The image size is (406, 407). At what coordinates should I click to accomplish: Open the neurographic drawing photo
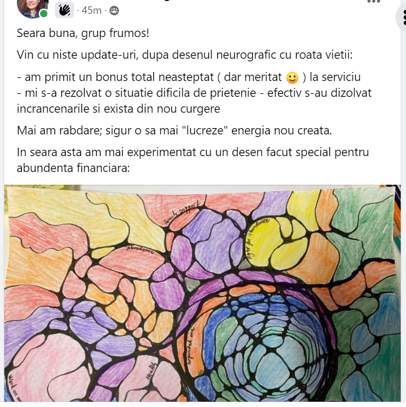coord(202,293)
